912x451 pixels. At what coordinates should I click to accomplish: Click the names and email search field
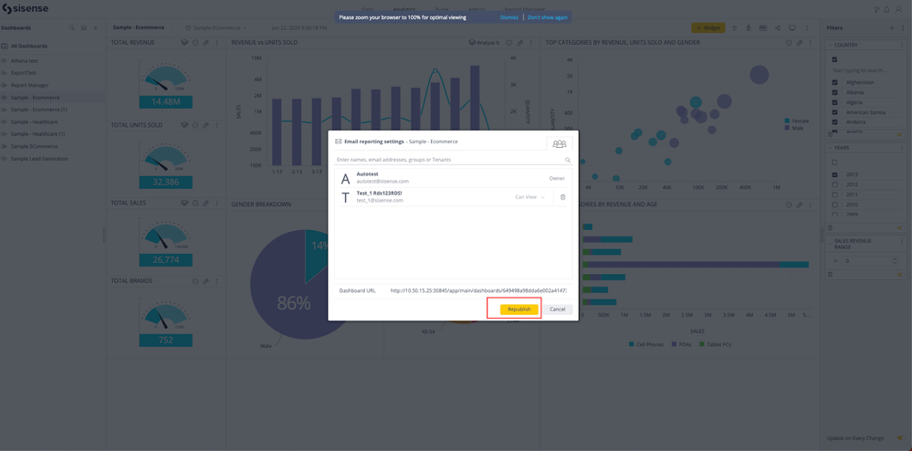(x=447, y=160)
